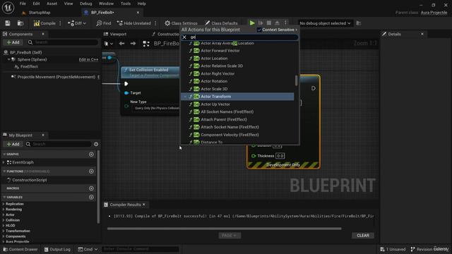
Task: Click the Stop simulation button
Action: 268,23
